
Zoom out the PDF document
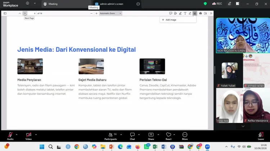click(x=91, y=13)
